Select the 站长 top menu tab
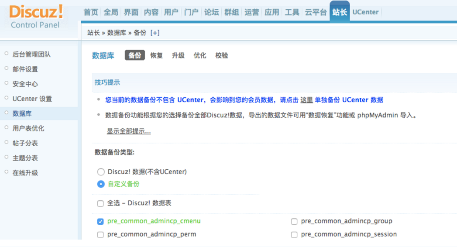Screen dimensions: 457x247 tap(340, 12)
